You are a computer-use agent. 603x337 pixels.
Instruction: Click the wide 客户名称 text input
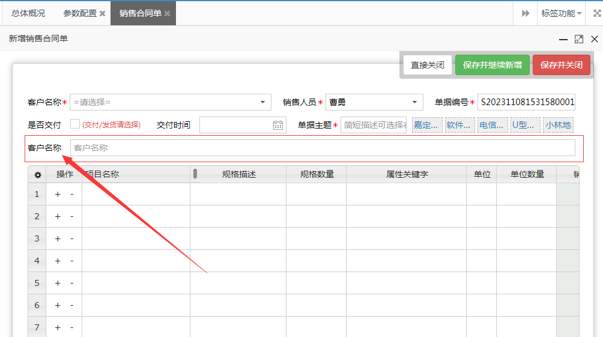323,148
